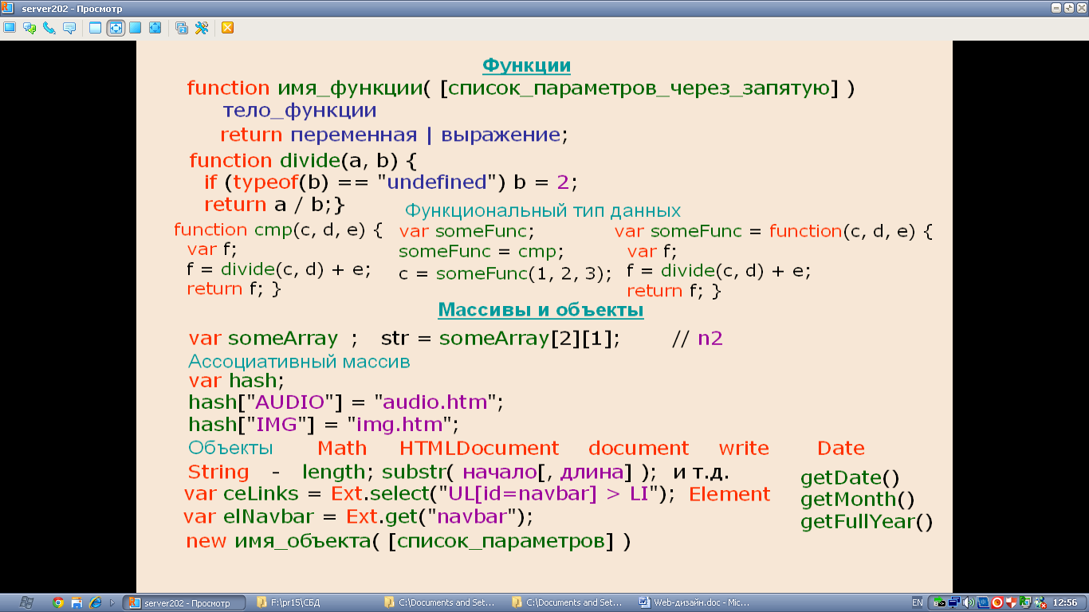This screenshot has height=612, width=1089.
Task: Click the red word Date
Action: point(841,448)
